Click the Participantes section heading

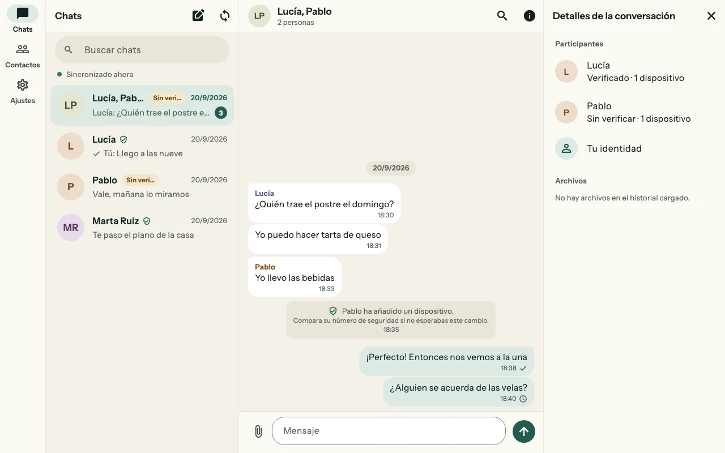point(579,44)
